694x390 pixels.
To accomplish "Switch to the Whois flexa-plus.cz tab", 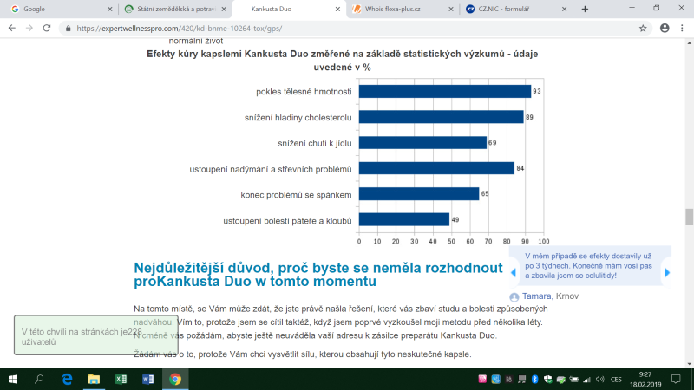I will [x=401, y=9].
